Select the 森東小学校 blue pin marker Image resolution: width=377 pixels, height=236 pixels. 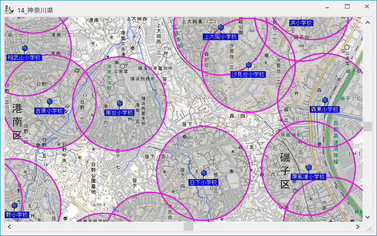[x=325, y=100]
